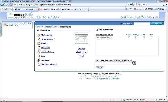Image resolution: width=168 pixels, height=102 pixels.
Task: Open the zoom level dropdown arrow
Action: pos(165,100)
